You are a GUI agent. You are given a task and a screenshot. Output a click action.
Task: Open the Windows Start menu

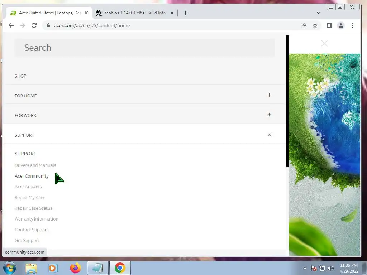click(10, 268)
